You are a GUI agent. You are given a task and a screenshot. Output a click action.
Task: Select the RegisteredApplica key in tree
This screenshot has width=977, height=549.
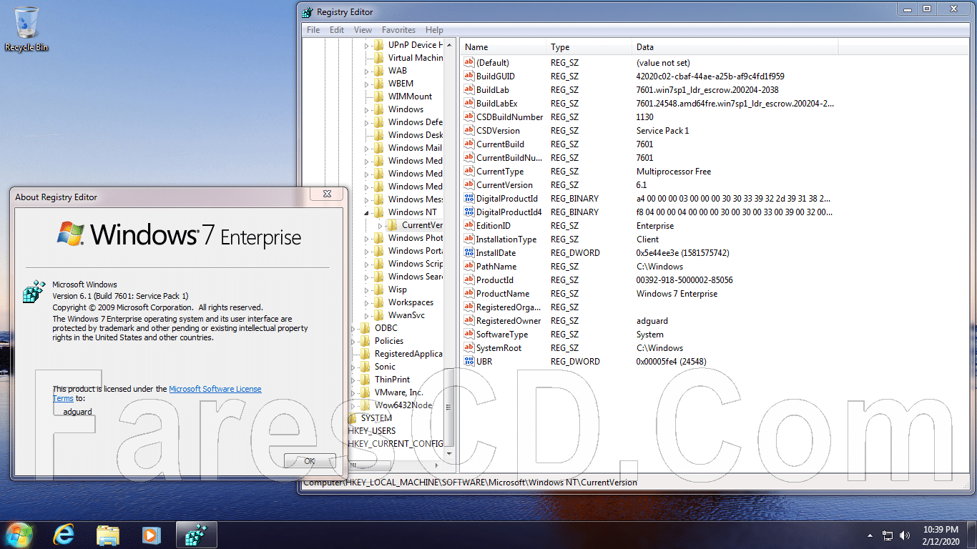click(x=408, y=354)
